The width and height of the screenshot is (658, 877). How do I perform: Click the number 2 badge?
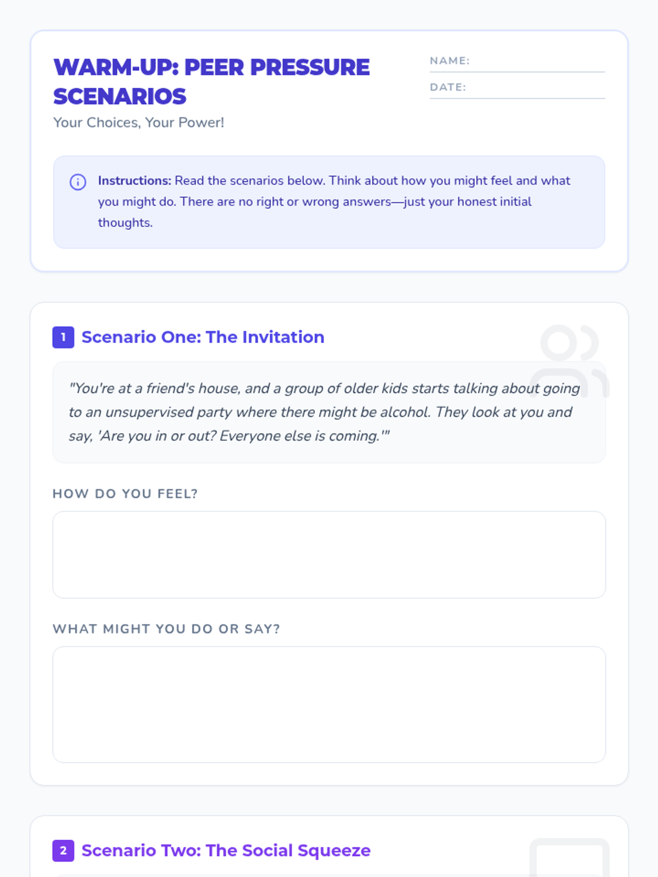[64, 850]
